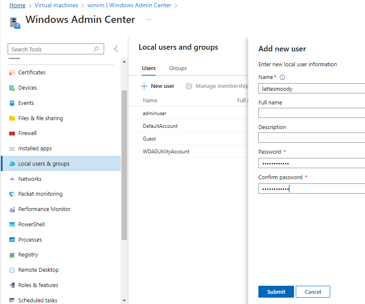Click the Firewall tool icon

click(x=12, y=133)
